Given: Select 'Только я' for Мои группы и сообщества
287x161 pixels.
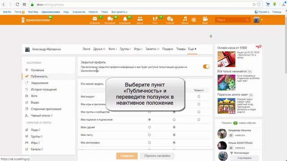Looking at the screenshot, I should (199, 112).
